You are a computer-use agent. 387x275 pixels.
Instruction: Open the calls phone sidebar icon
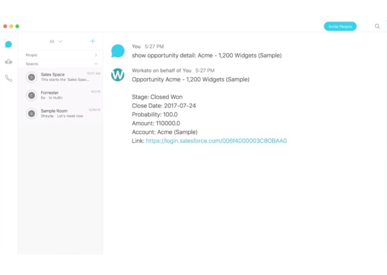point(8,78)
